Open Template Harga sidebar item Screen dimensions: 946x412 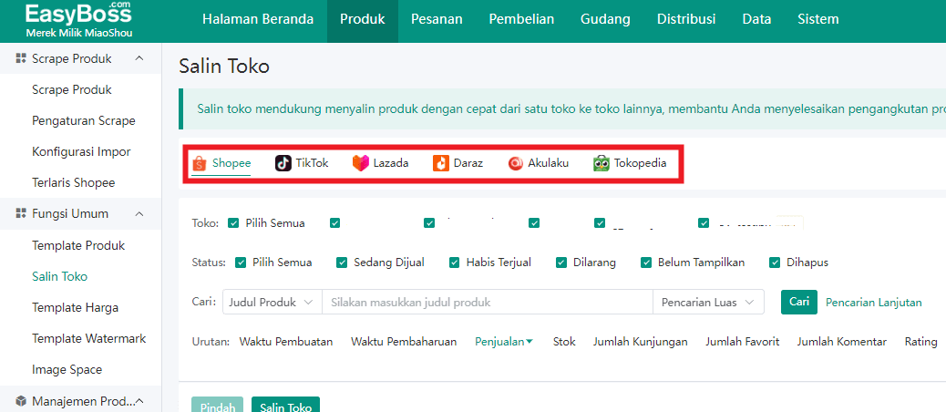(x=76, y=308)
